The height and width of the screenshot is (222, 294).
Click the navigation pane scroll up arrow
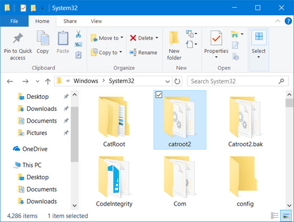click(74, 94)
